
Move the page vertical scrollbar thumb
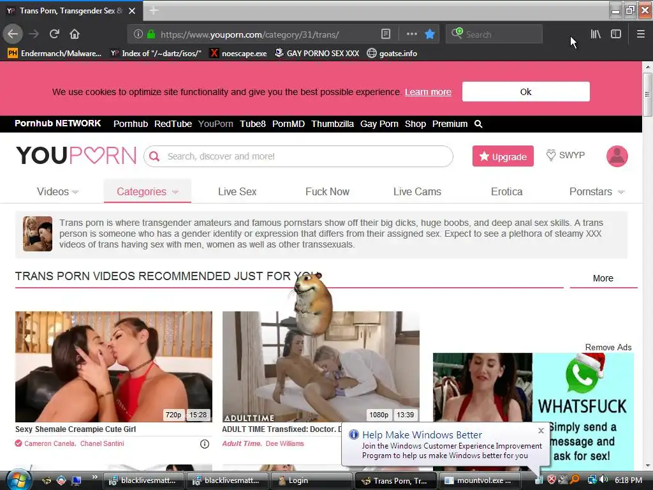pos(647,94)
